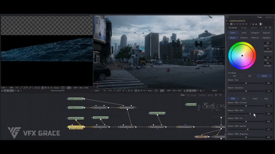
Task: Select A buffer in left viewer toolbar
Action: (42, 88)
